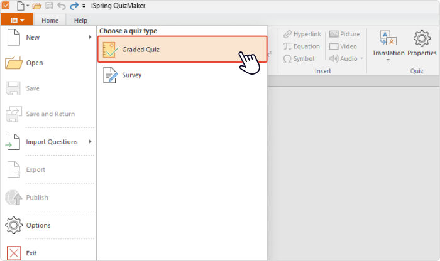Click the iSpring QuizMaker app icon
This screenshot has width=440, height=261.
coord(6,5)
